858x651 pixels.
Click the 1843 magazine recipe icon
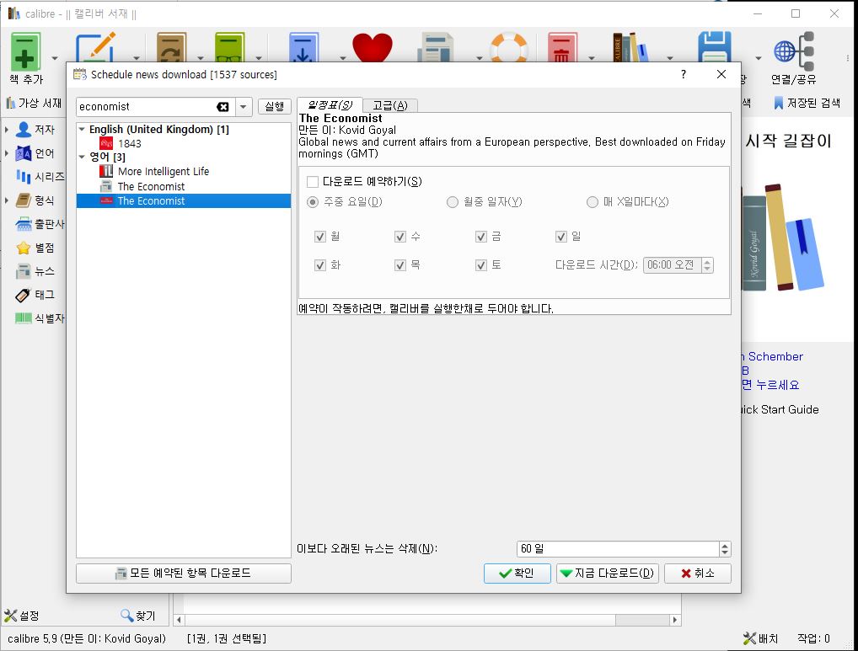tap(106, 143)
